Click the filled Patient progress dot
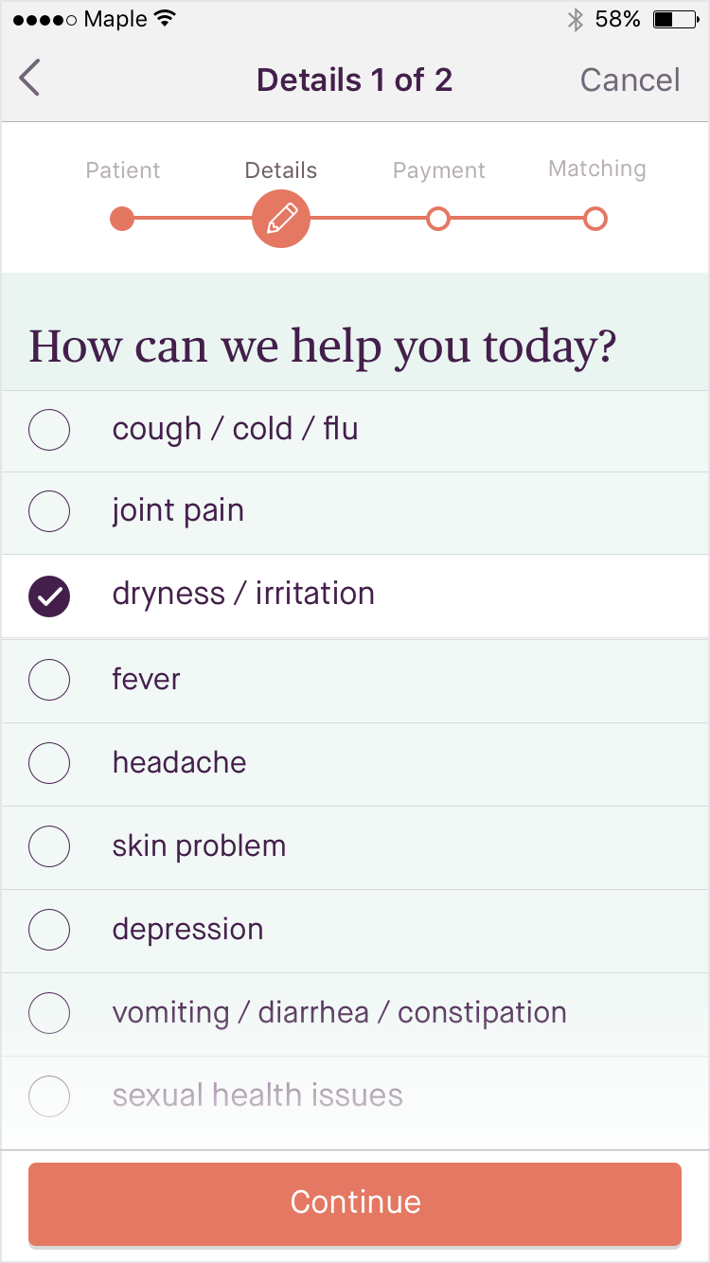 point(122,219)
